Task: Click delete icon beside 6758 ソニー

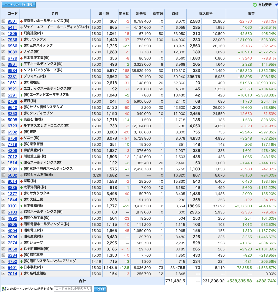Action: (3, 138)
